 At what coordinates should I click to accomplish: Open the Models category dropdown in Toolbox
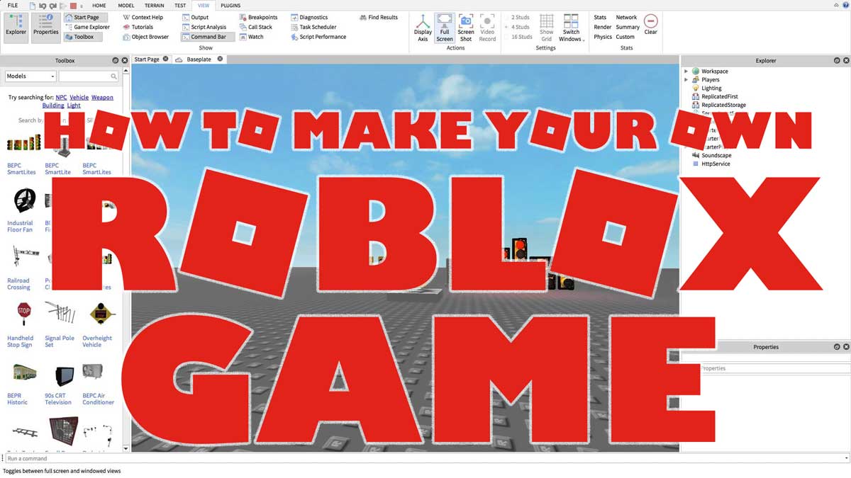coord(30,76)
